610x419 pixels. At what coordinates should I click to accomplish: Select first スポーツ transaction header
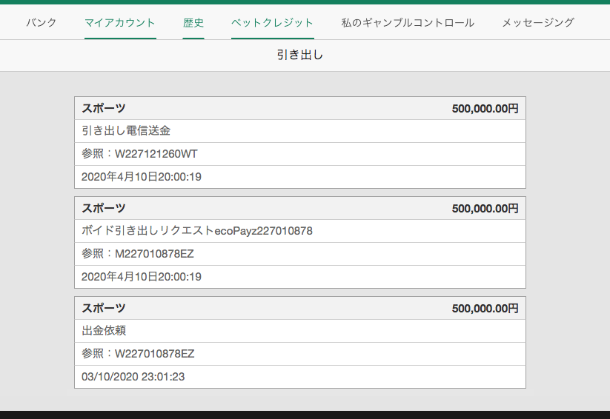(300, 108)
